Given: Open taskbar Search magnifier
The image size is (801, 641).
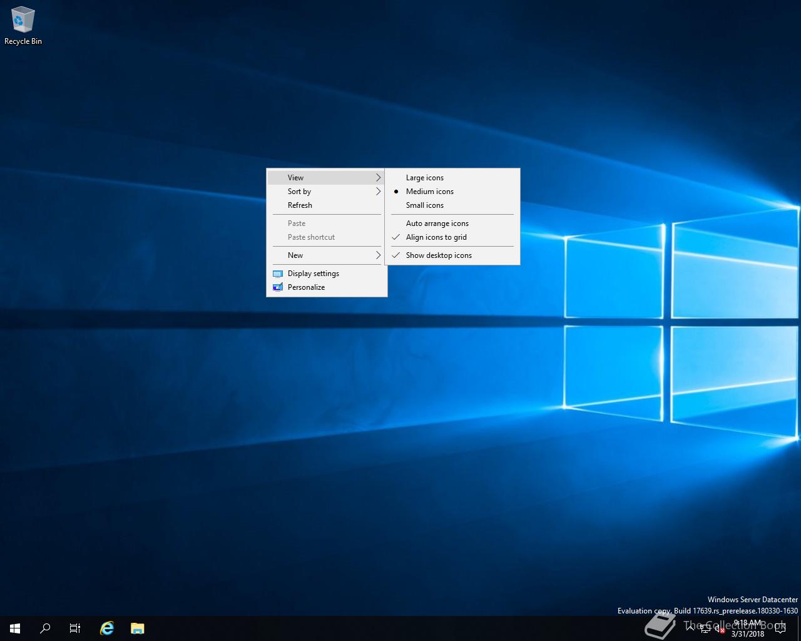Looking at the screenshot, I should [45, 628].
